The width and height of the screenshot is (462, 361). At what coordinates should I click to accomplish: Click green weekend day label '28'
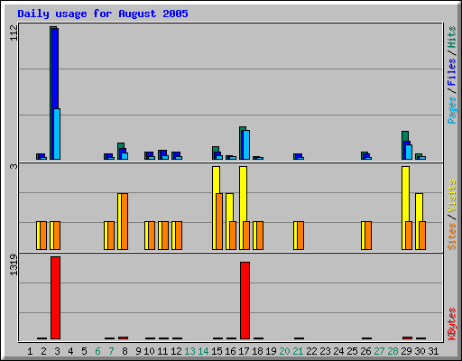point(393,351)
